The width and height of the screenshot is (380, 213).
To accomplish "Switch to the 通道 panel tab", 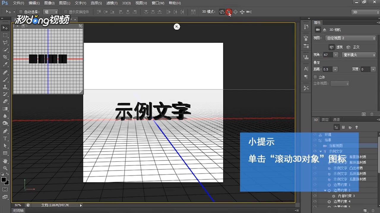I will (x=336, y=120).
